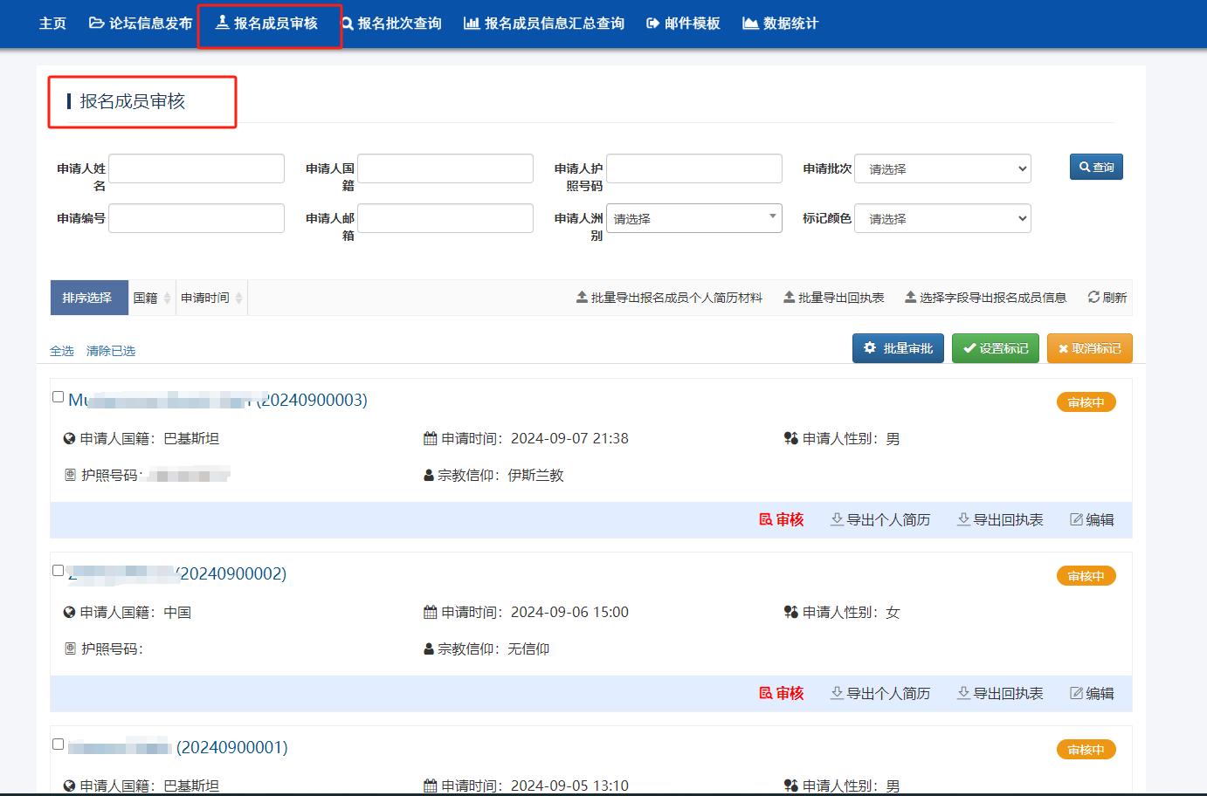Expand the 标记颜色 color dropdown
Screen dimensions: 1207x796
tap(942, 217)
